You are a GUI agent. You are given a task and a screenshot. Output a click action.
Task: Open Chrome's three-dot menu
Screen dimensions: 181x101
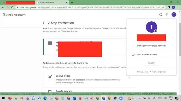coord(178,7)
